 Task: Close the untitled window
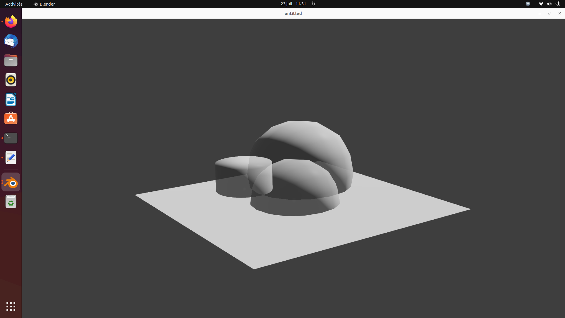point(559,14)
